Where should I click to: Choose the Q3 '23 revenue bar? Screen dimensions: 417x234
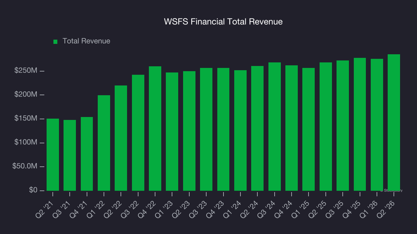(206, 129)
